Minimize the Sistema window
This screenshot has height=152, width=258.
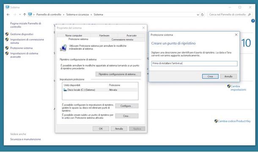point(230,7)
